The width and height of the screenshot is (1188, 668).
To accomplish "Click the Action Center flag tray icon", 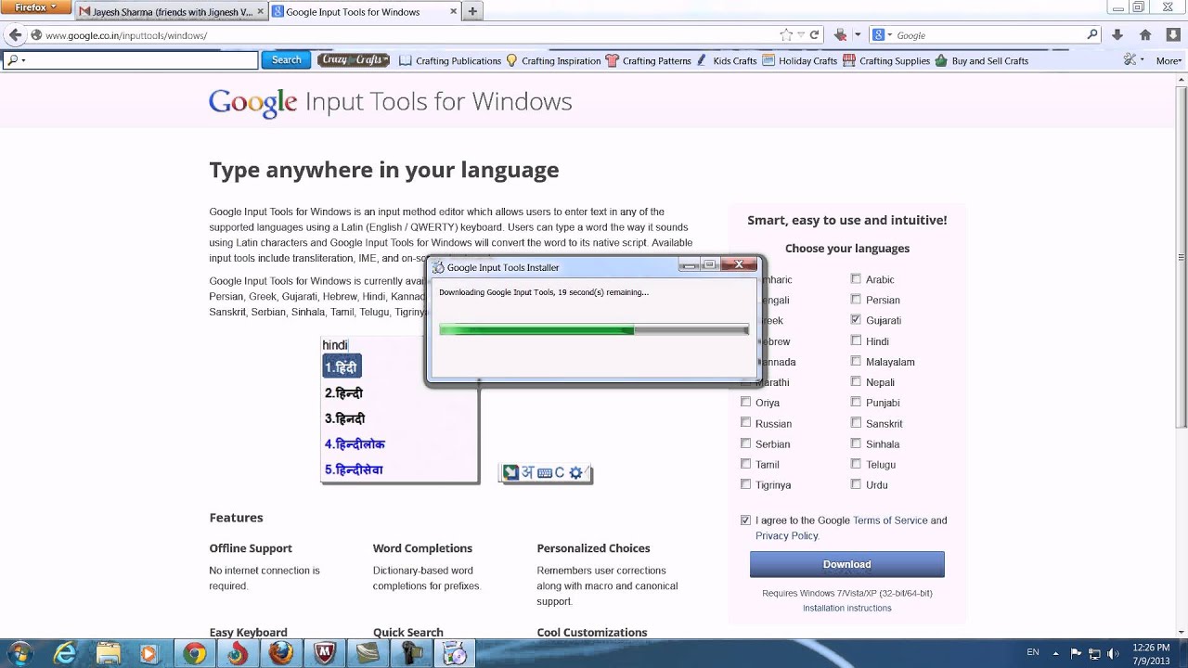I will (1077, 653).
